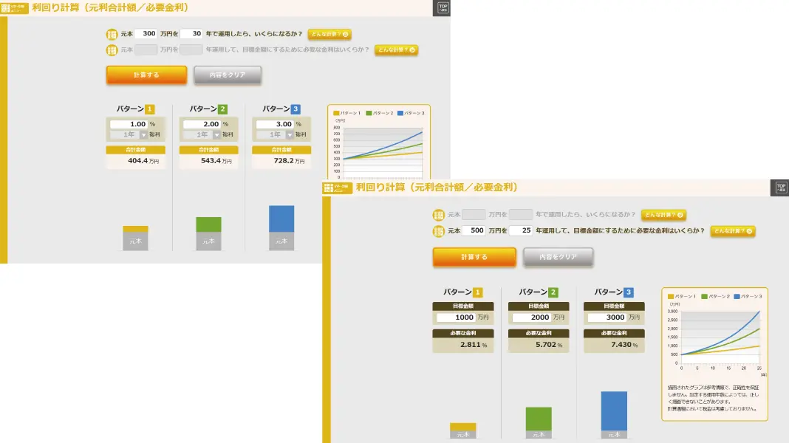Viewport: 789px width, 443px height.
Task: Open 1年 compounding dropdown under パターン 3
Action: click(x=275, y=135)
